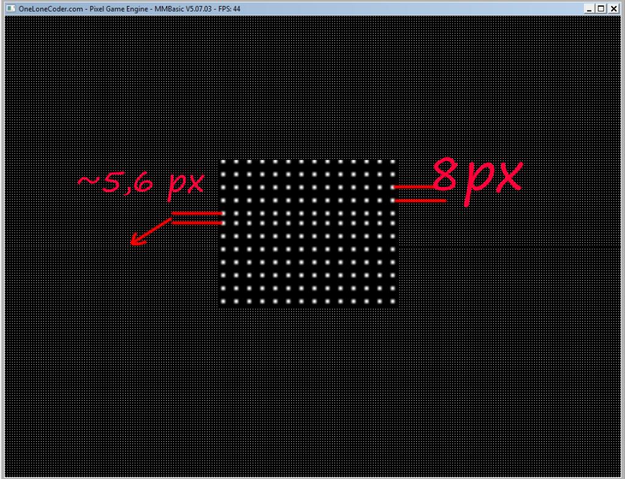Click the red double lines left of the grid

[195, 218]
